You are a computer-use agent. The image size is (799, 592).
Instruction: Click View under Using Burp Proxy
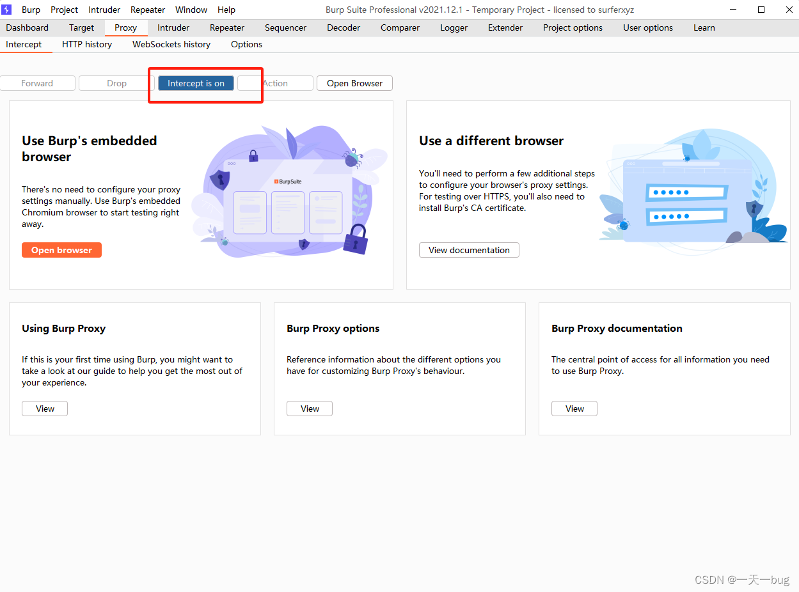click(45, 409)
